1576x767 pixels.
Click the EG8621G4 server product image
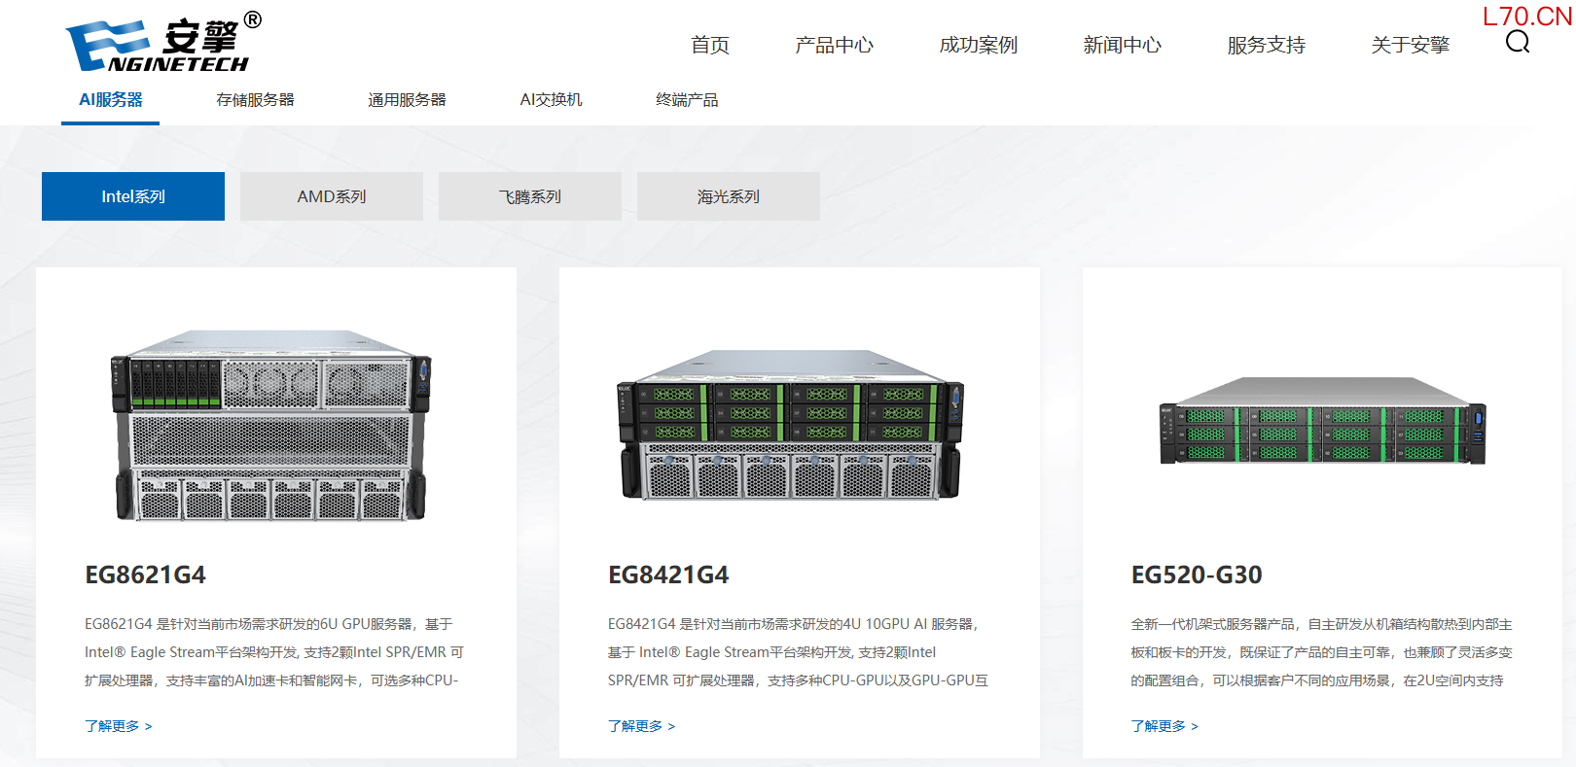pos(271,425)
